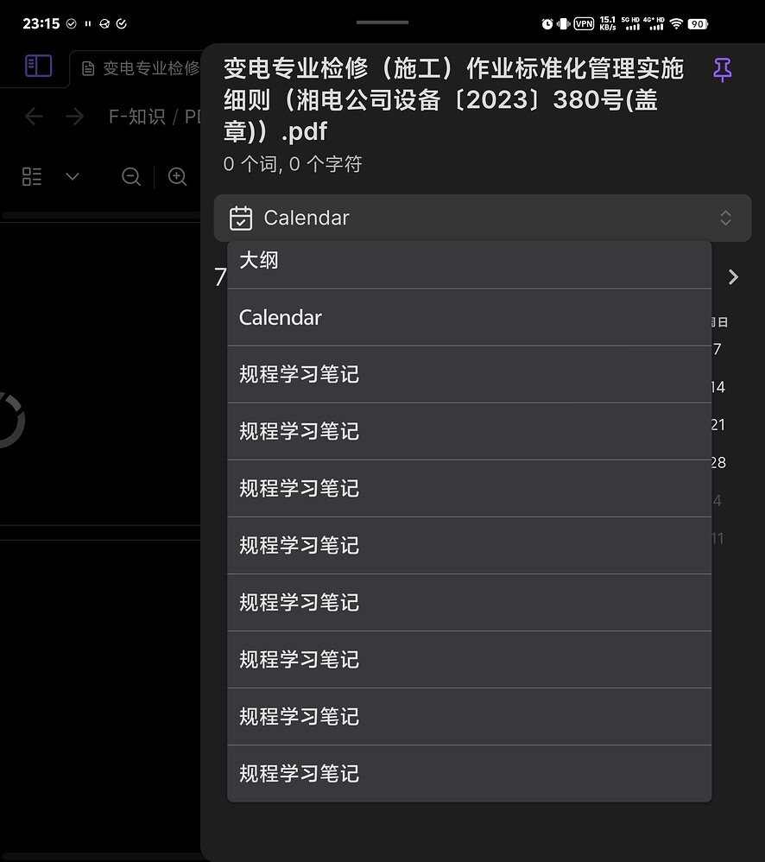
Task: Zoom out on the PDF document
Action: click(x=130, y=176)
